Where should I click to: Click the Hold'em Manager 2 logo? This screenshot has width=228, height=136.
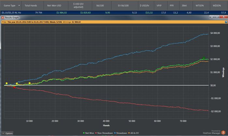[223, 132]
